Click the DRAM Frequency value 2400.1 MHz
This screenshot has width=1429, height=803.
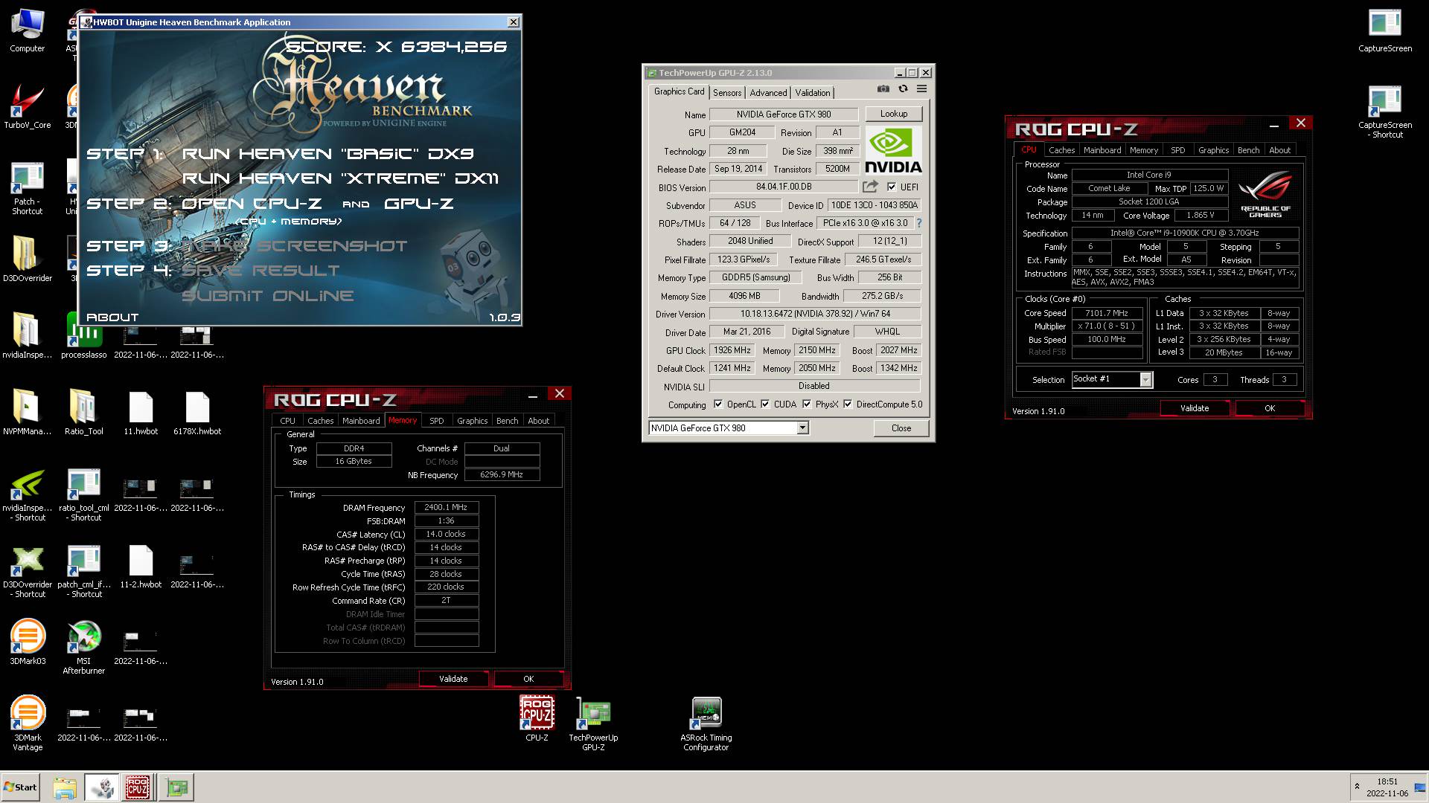coord(446,508)
